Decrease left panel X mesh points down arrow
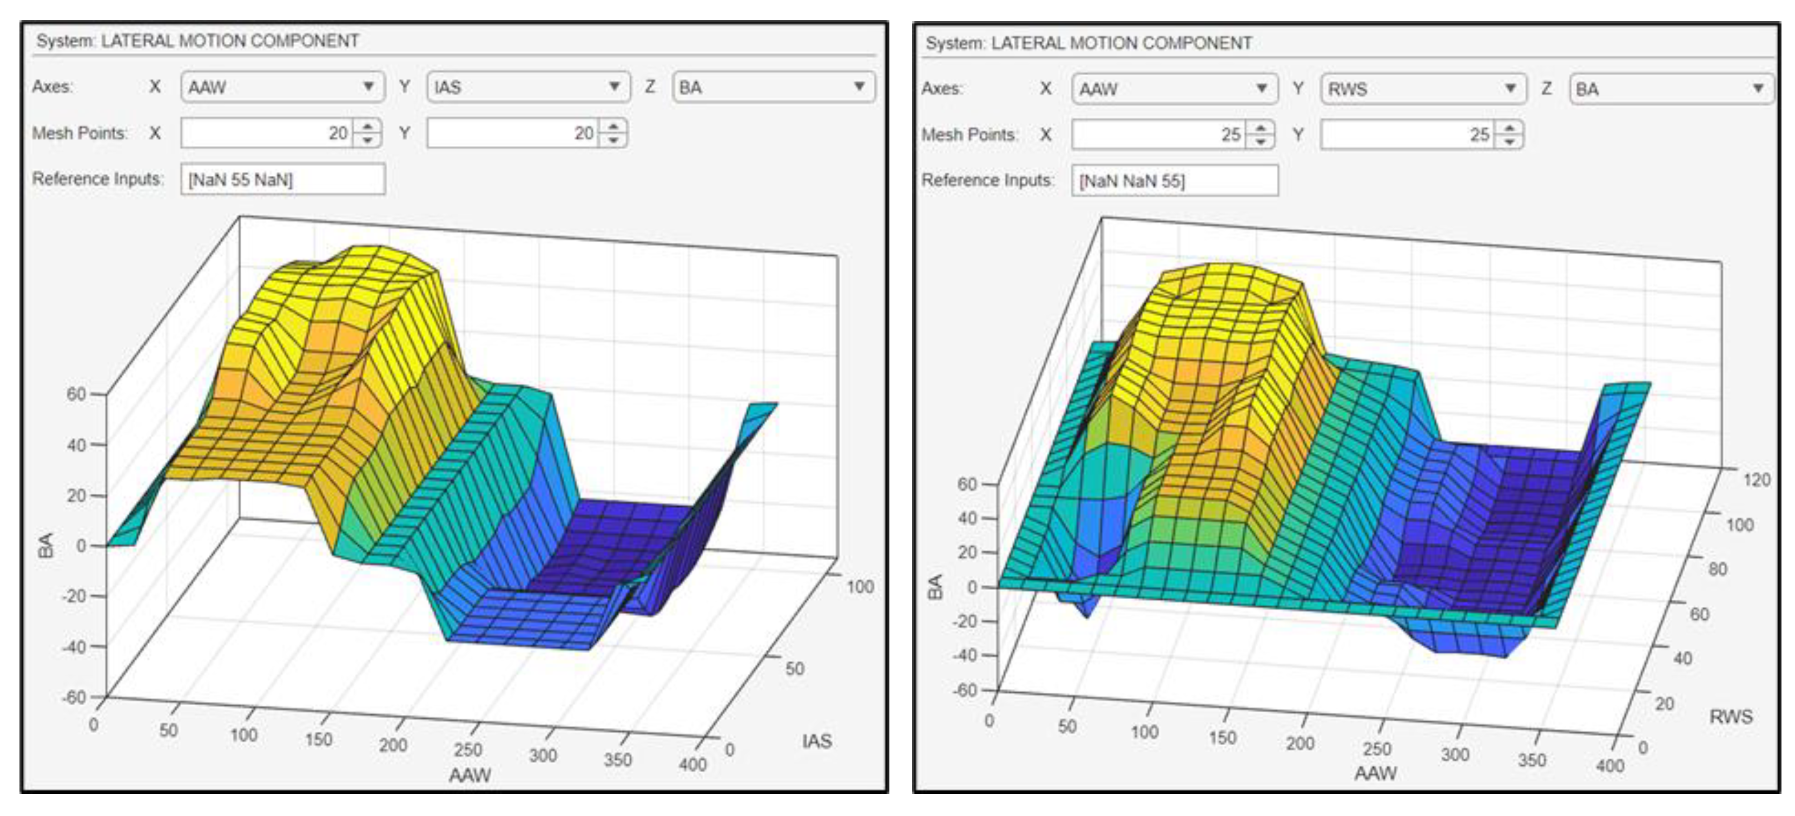Image resolution: width=1795 pixels, height=816 pixels. [x=367, y=140]
